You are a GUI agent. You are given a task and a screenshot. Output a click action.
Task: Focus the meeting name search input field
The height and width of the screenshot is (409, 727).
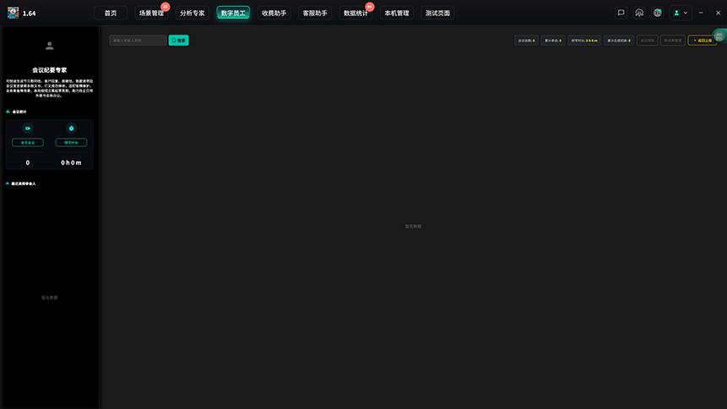pos(138,41)
